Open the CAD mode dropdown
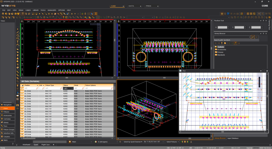The width and height of the screenshot is (272, 149). [x=117, y=6]
